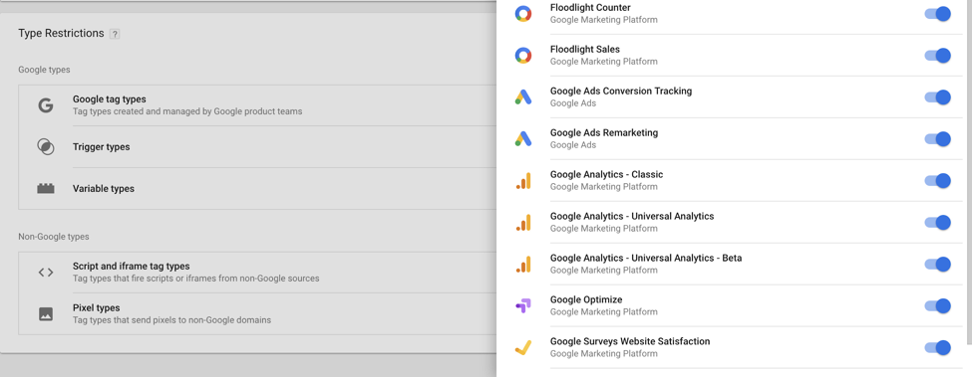Open the Variable types row
The image size is (972, 377).
(x=257, y=189)
